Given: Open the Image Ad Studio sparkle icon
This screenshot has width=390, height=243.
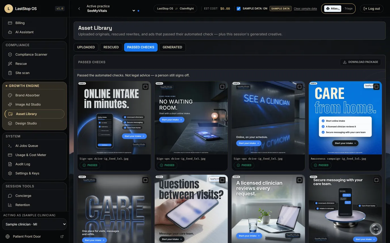Looking at the screenshot, I should [10, 104].
